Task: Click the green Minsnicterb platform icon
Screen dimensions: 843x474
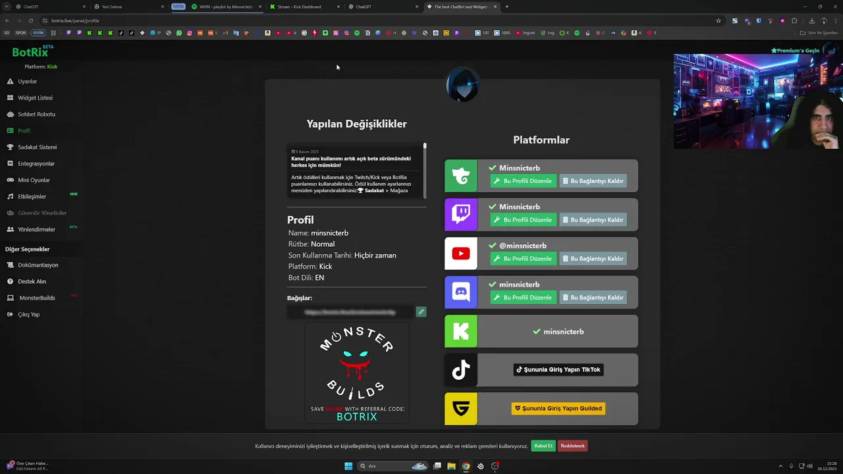Action: coord(461,176)
